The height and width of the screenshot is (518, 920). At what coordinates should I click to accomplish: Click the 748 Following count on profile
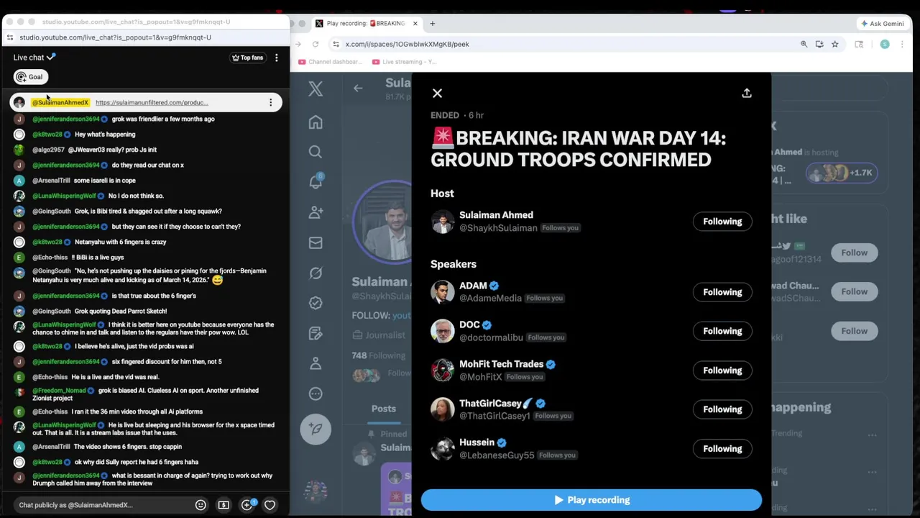[378, 355]
